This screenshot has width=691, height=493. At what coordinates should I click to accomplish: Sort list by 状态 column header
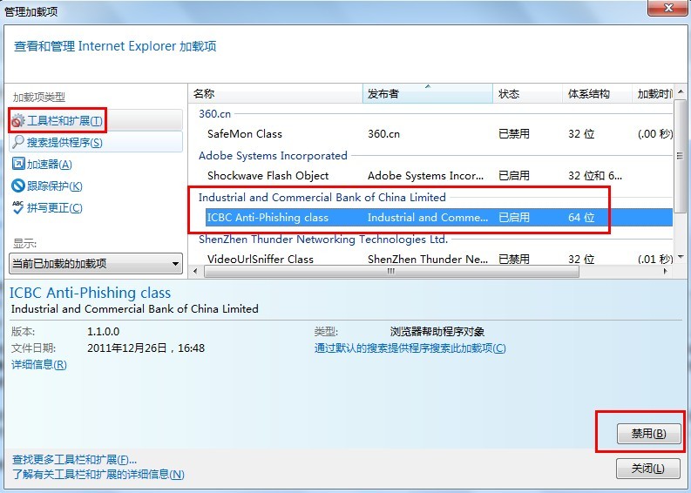(527, 94)
